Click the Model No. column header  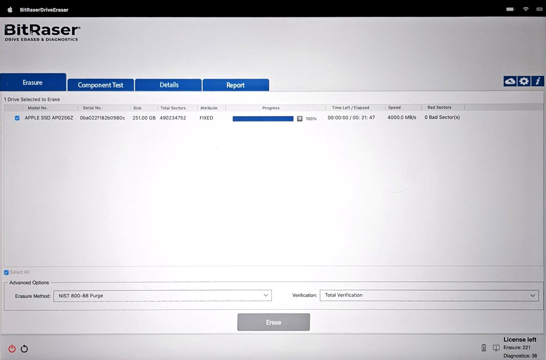point(38,108)
